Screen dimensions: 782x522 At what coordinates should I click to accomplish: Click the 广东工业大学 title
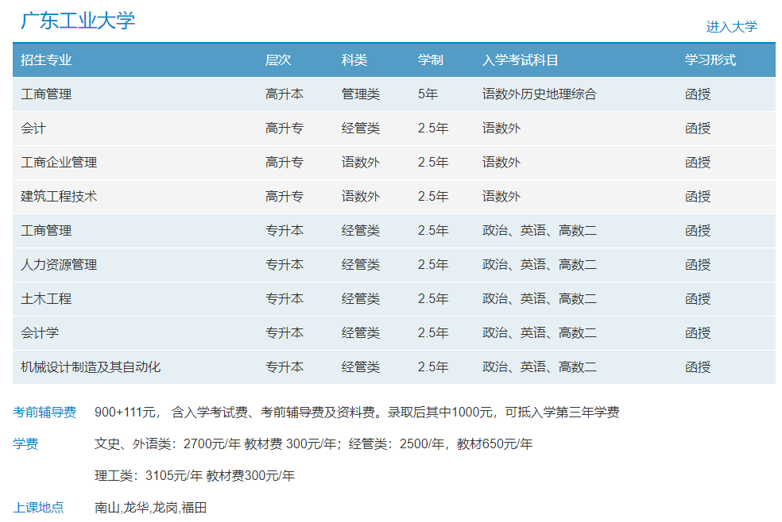[x=78, y=21]
